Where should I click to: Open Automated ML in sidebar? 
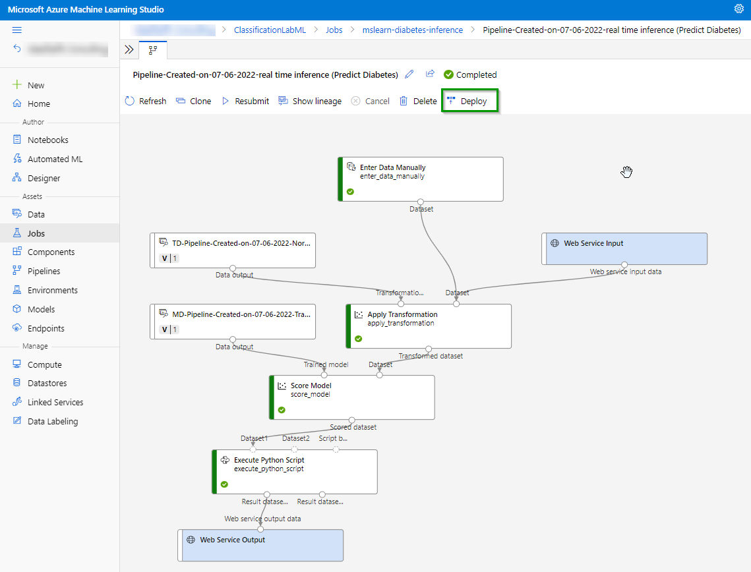55,159
